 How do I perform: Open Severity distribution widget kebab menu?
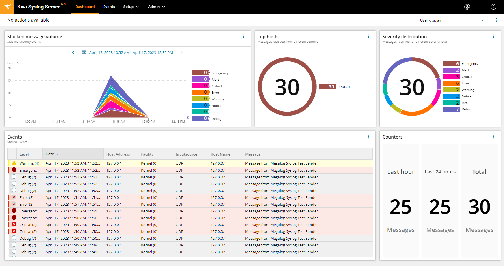coord(493,36)
